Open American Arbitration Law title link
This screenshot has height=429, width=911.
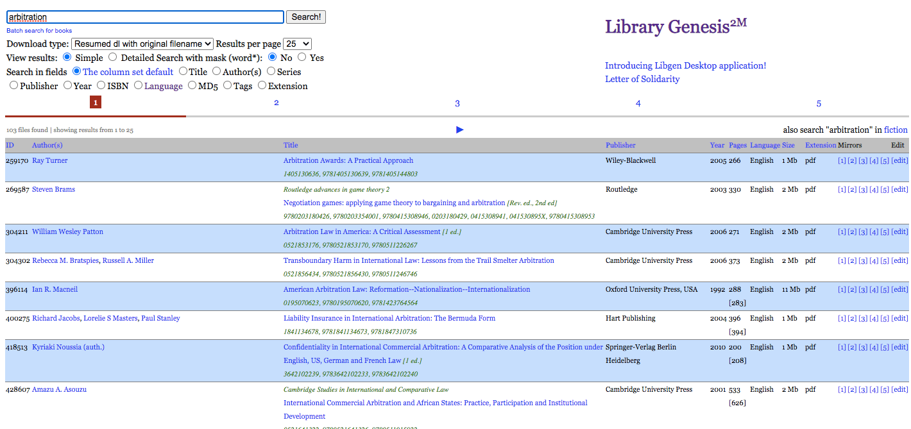pos(407,289)
